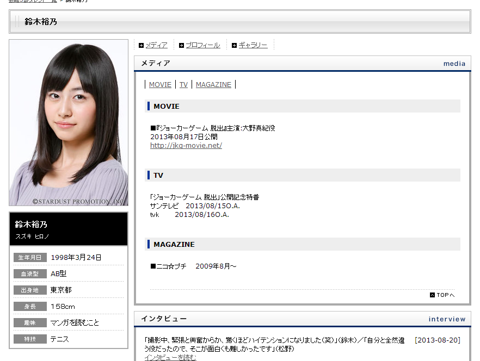Click the 特技 label
This screenshot has width=480, height=361.
click(30, 339)
